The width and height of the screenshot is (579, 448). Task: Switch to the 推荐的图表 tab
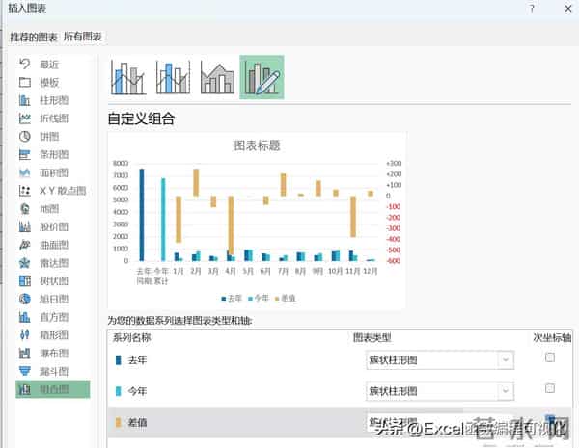point(33,37)
